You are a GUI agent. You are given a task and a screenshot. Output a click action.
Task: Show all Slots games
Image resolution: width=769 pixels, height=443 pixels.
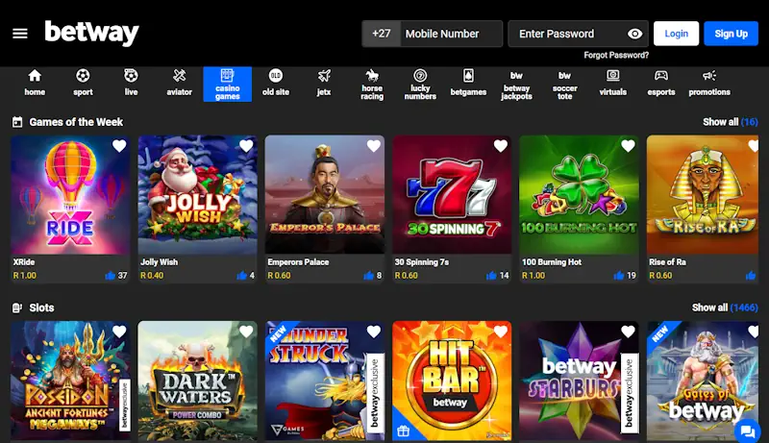[x=725, y=308]
